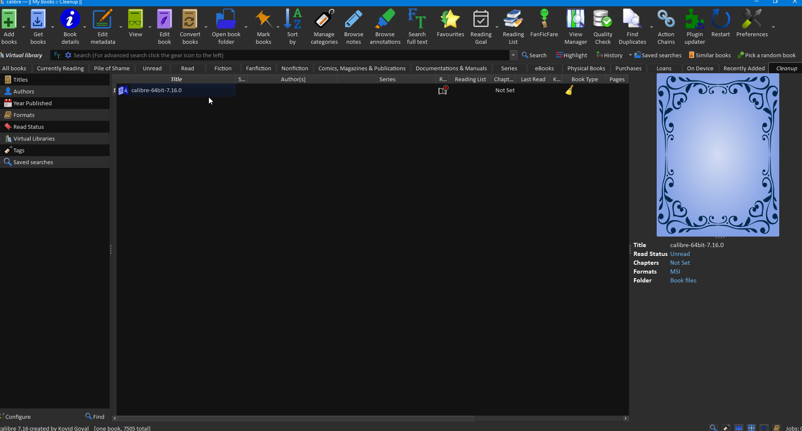This screenshot has width=802, height=431.
Task: Open the Edit book editor
Action: (164, 27)
